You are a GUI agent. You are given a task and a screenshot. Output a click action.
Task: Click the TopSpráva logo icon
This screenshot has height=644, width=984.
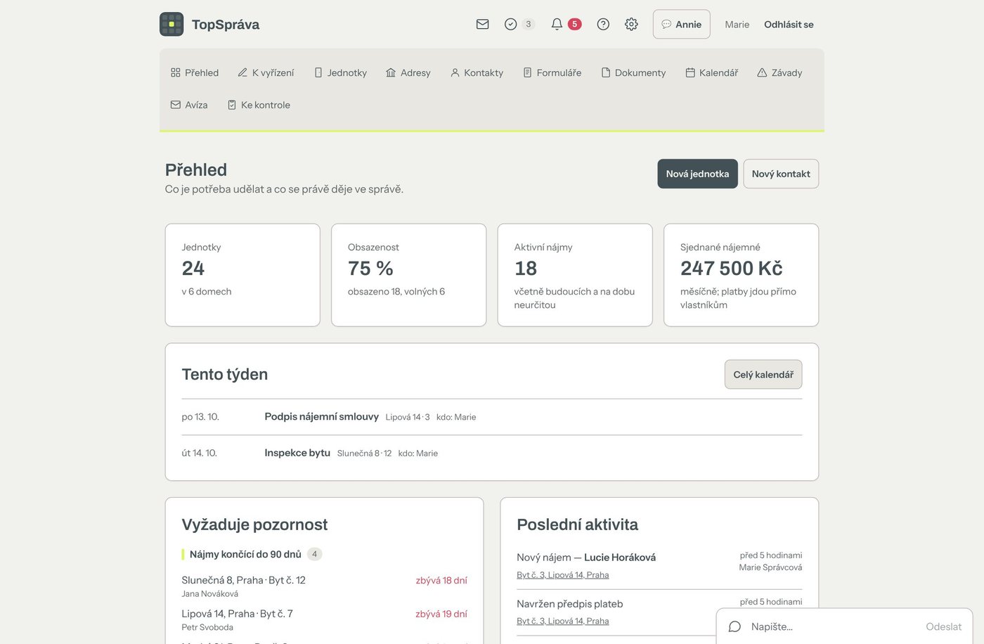[x=171, y=24]
